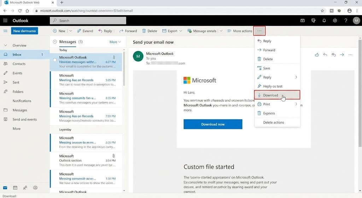Open the Meeting Aas on Records 5:05 PM email
The height and width of the screenshot is (198, 362).
(x=86, y=80)
